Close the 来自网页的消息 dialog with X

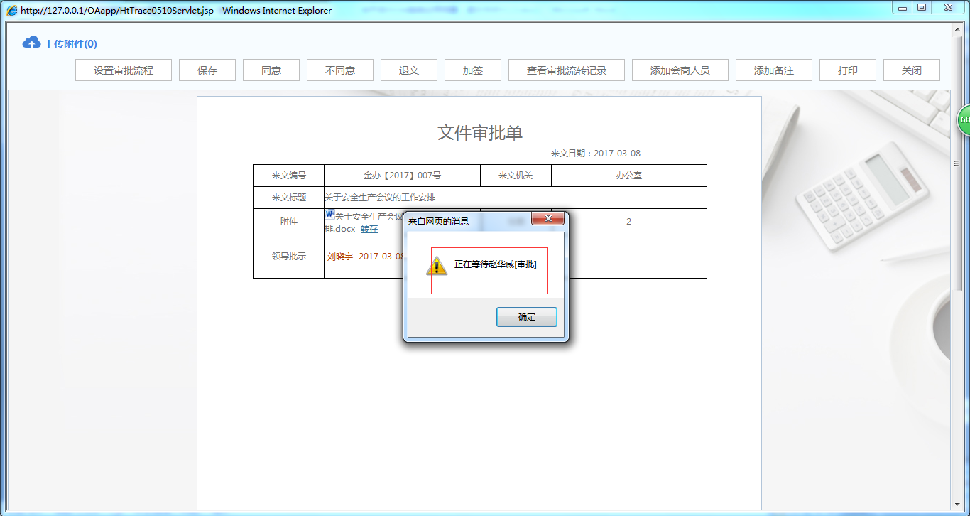point(548,218)
